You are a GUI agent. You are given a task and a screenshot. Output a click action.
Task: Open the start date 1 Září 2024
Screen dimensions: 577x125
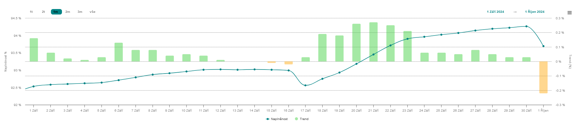point(495,12)
